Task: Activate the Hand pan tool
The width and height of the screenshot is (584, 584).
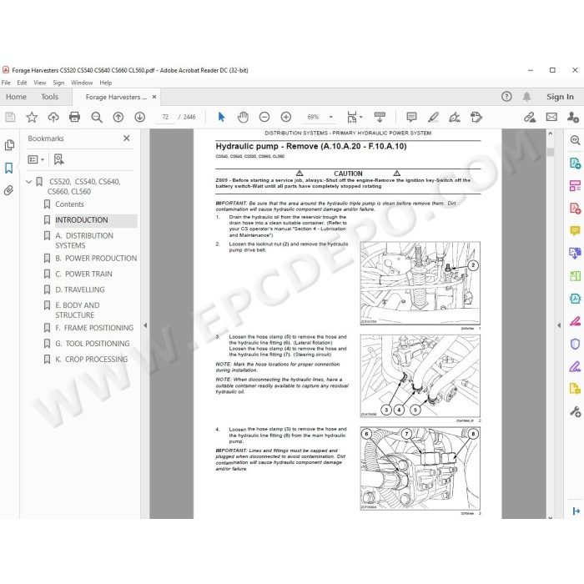Action: (243, 118)
